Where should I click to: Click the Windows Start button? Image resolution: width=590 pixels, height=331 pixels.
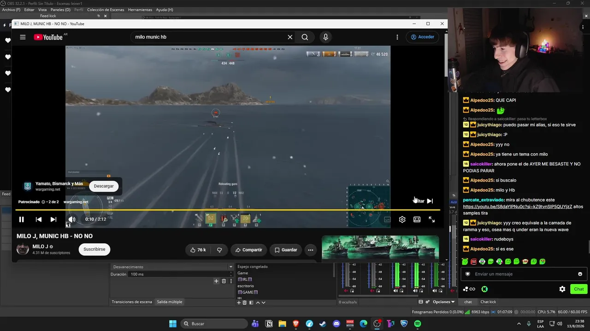click(173, 324)
